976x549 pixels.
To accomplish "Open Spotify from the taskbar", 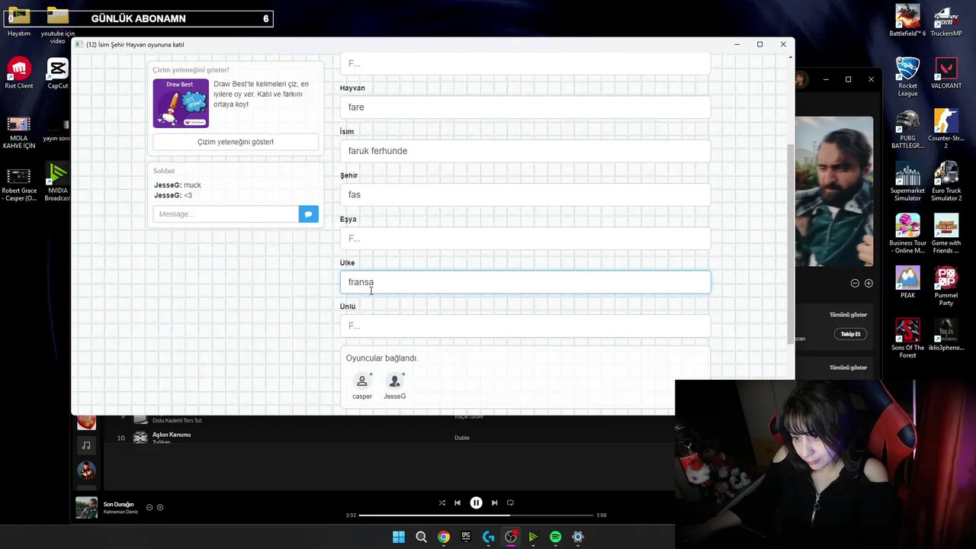I will (555, 537).
